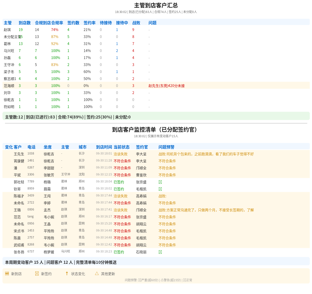Click supervisor name 葛林 in summary table
312x294 pixels.
pyautogui.click(x=7, y=44)
